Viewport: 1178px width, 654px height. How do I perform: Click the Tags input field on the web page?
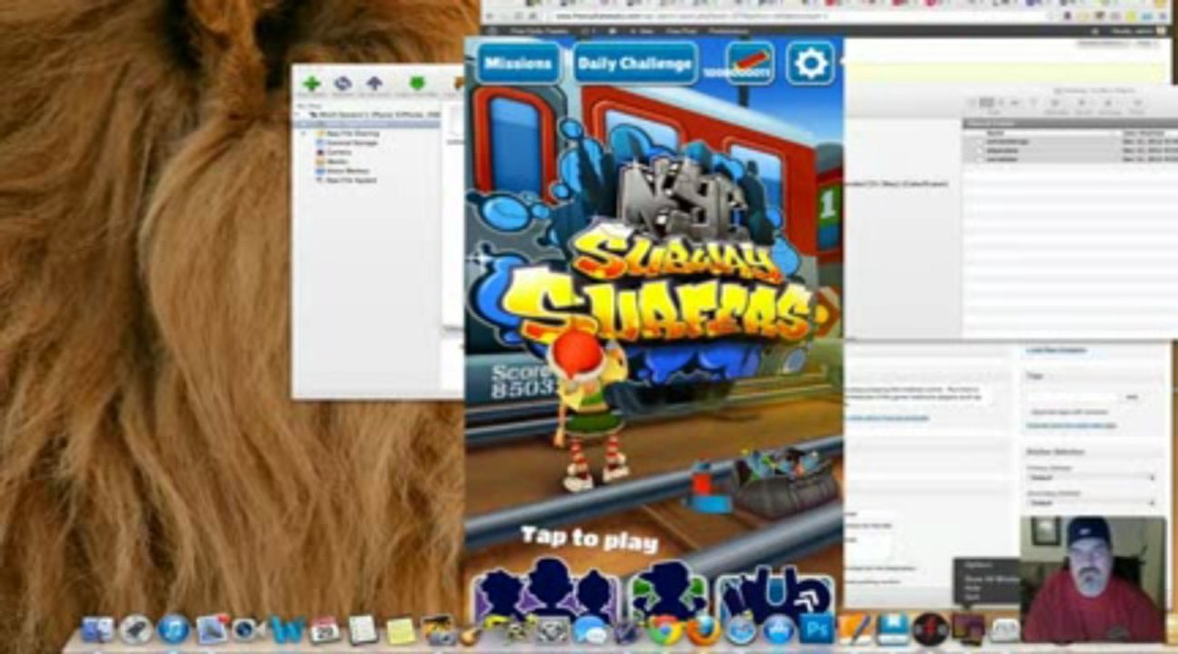pos(1073,398)
